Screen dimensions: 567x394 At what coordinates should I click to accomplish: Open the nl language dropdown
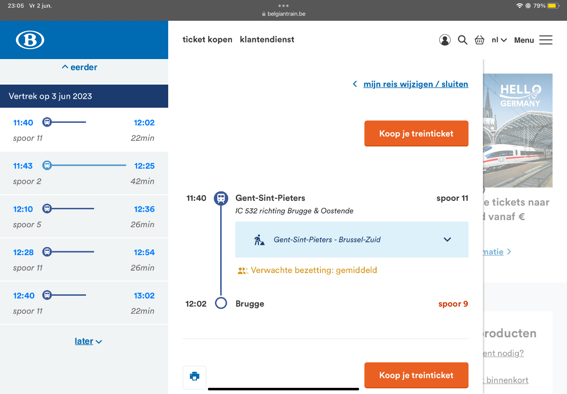point(499,40)
